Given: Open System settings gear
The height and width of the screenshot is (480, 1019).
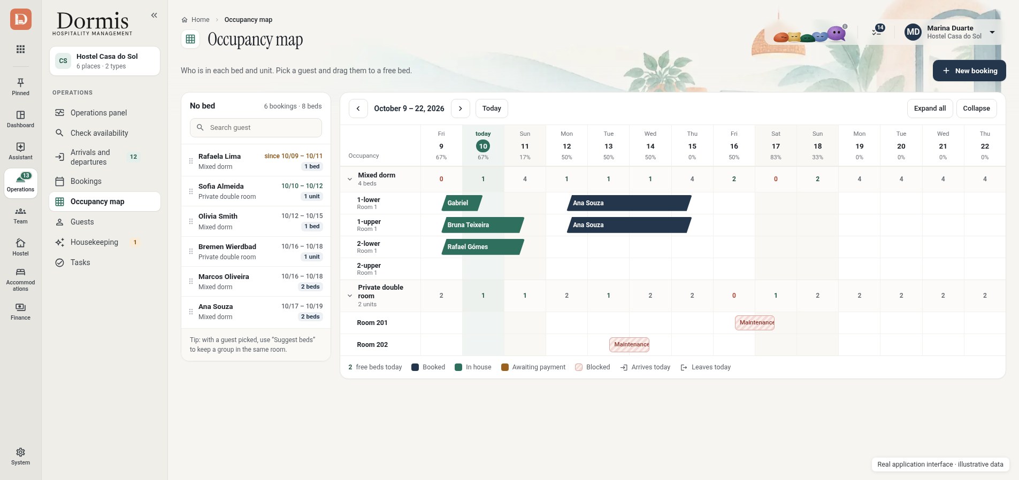Looking at the screenshot, I should [20, 456].
